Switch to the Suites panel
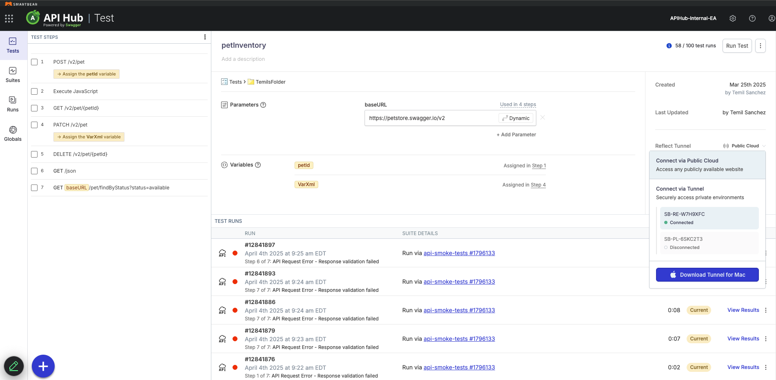Image resolution: width=776 pixels, height=380 pixels. [x=13, y=75]
